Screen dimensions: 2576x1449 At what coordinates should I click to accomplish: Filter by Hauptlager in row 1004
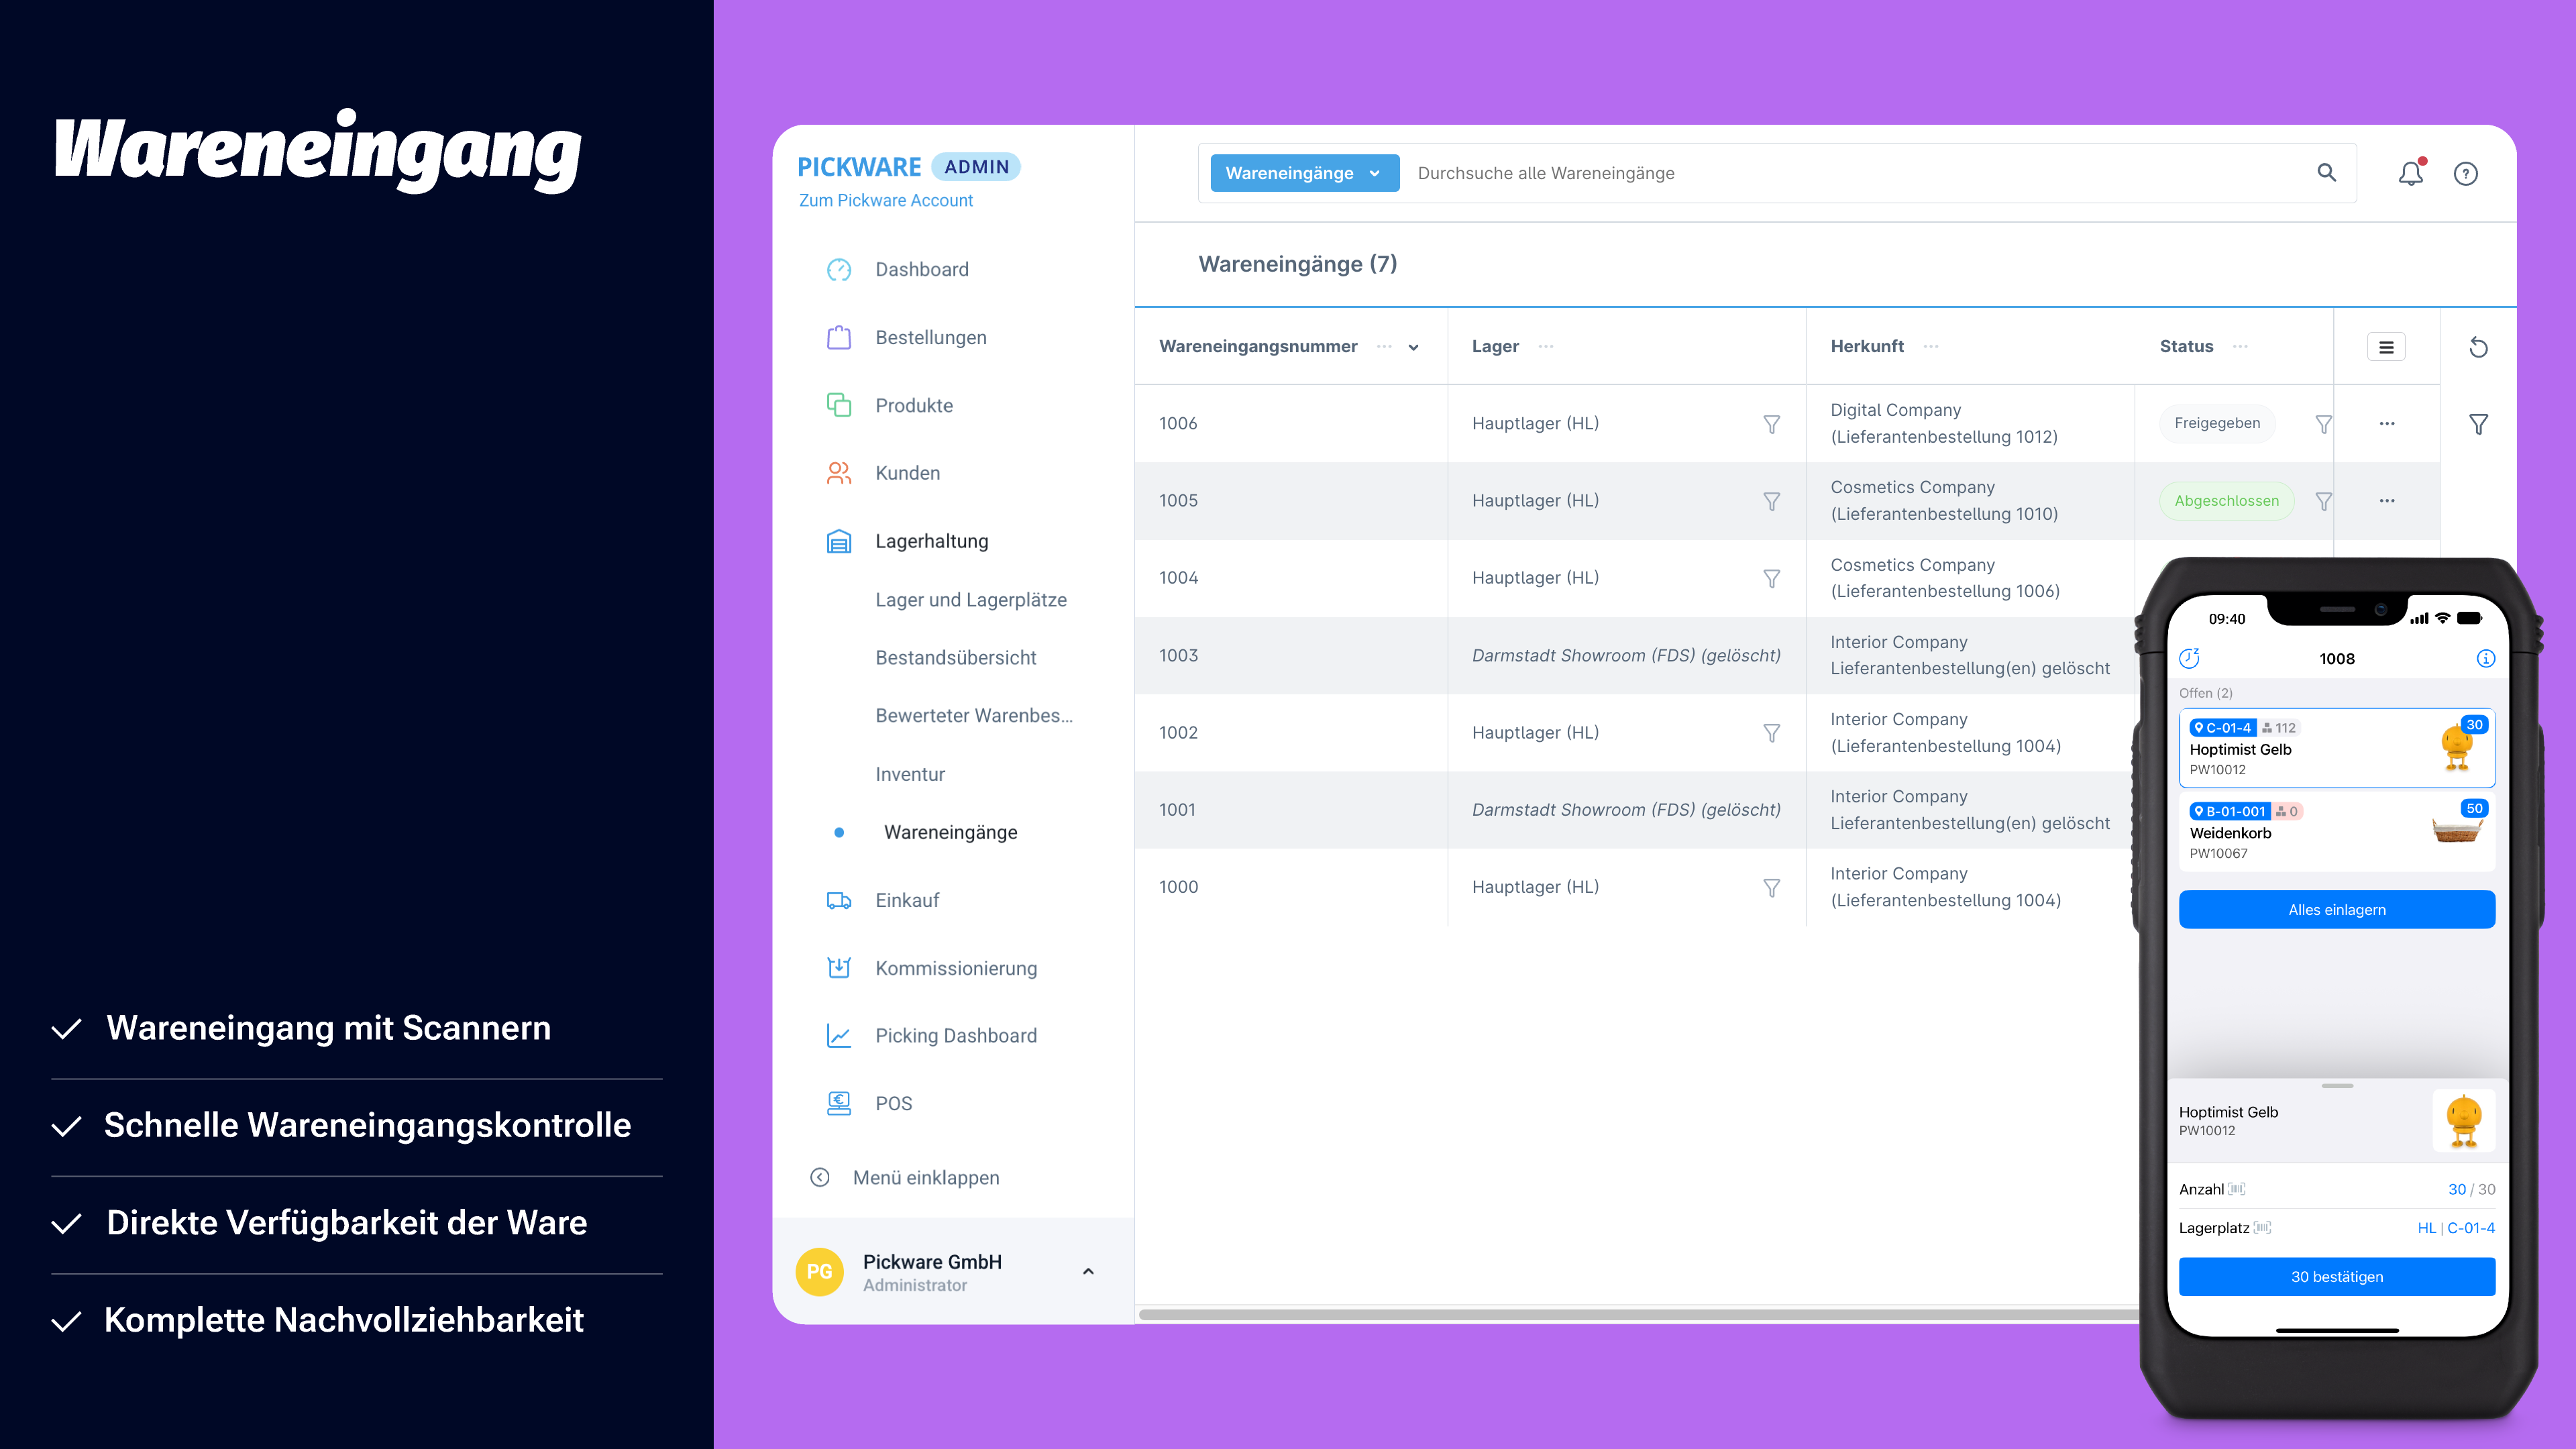pos(1771,578)
